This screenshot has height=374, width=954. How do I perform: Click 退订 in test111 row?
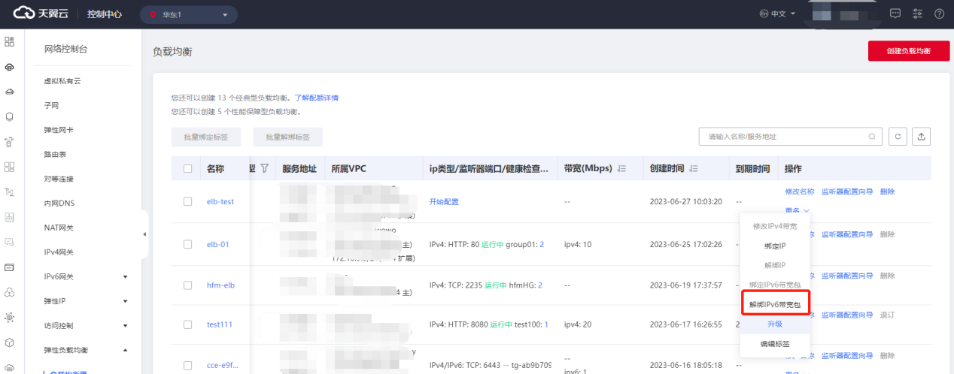888,315
